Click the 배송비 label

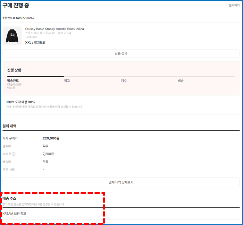coord(7,162)
